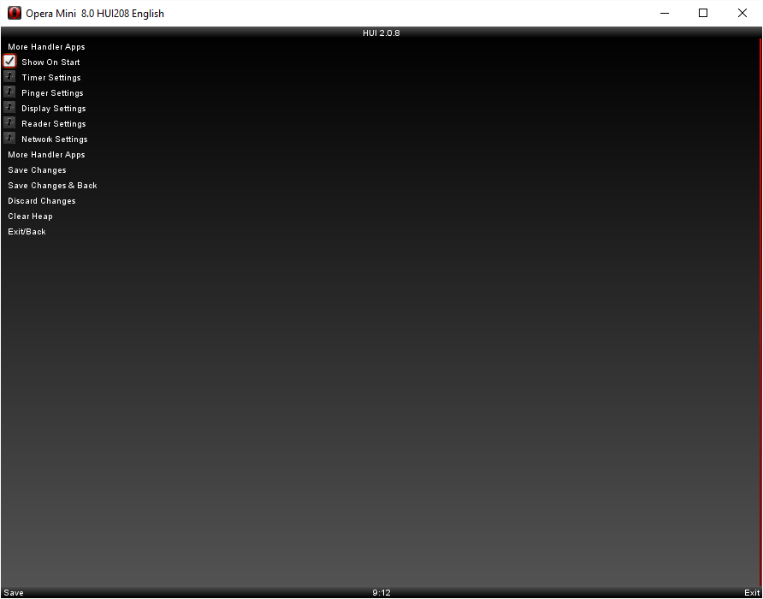Open the top More Handler Apps entry
Image resolution: width=763 pixels, height=599 pixels.
[x=46, y=47]
